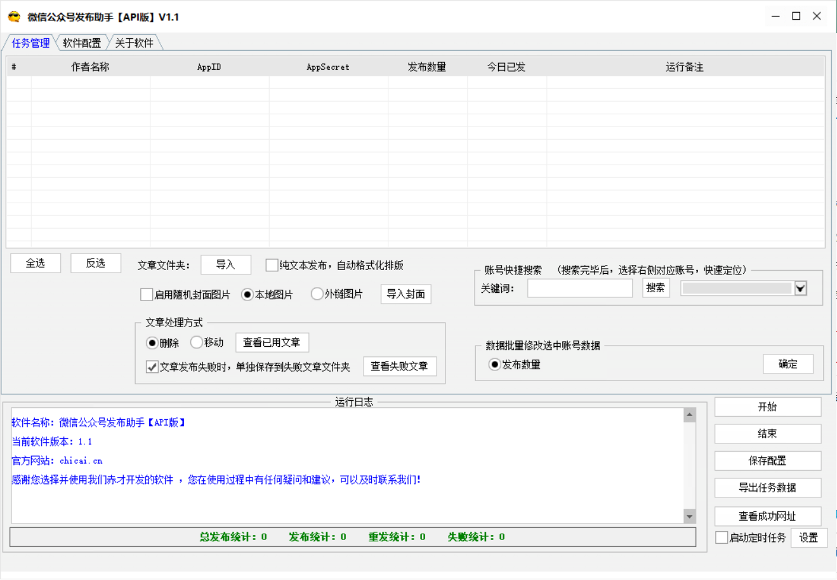Select the 外链图片 radio button
This screenshot has height=580, width=837.
click(x=317, y=293)
